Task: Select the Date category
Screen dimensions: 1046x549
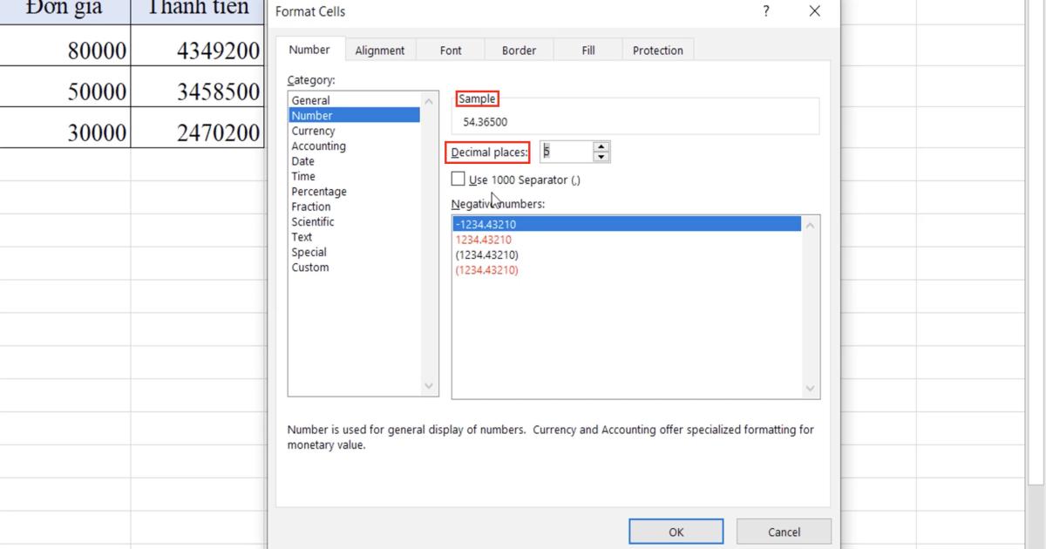Action: click(302, 160)
